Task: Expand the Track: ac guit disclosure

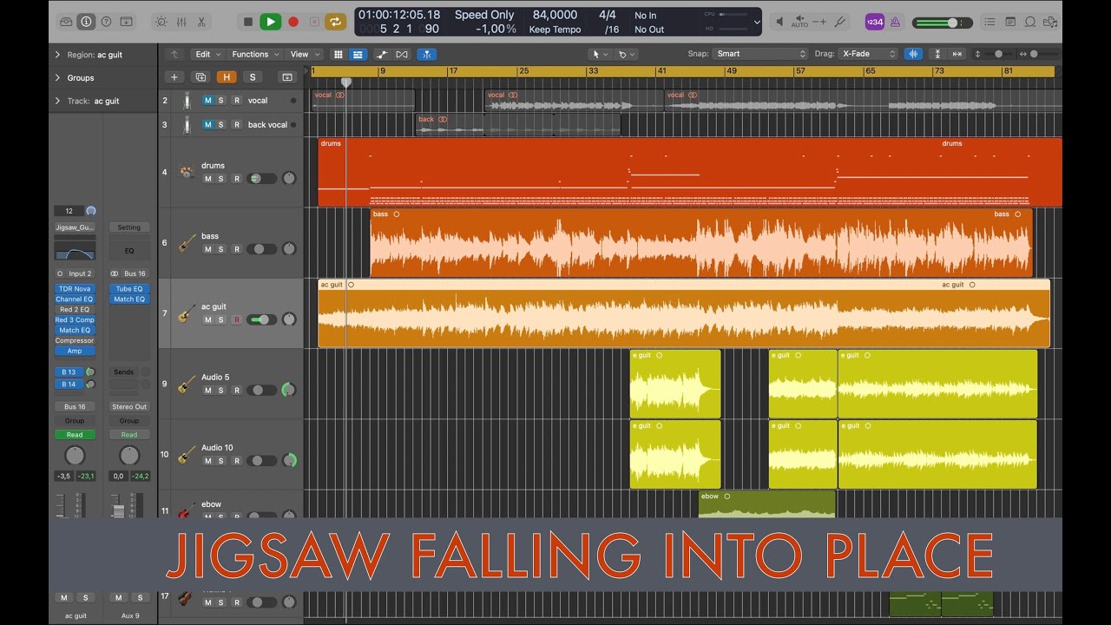Action: coord(57,101)
